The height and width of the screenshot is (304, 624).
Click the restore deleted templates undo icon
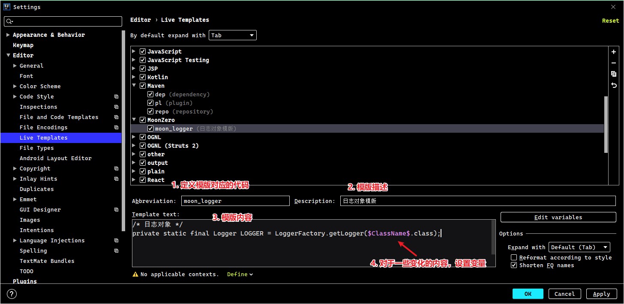coord(614,86)
